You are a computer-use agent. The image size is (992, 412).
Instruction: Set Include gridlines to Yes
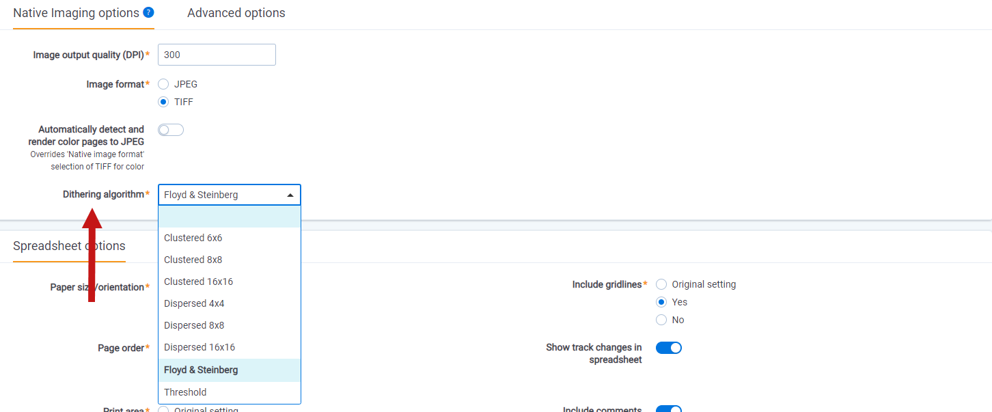click(661, 302)
